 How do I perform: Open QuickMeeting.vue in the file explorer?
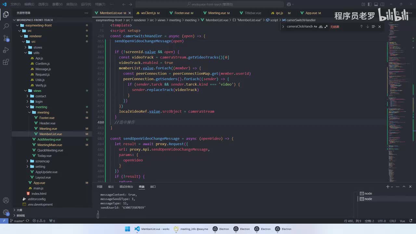tap(50, 150)
